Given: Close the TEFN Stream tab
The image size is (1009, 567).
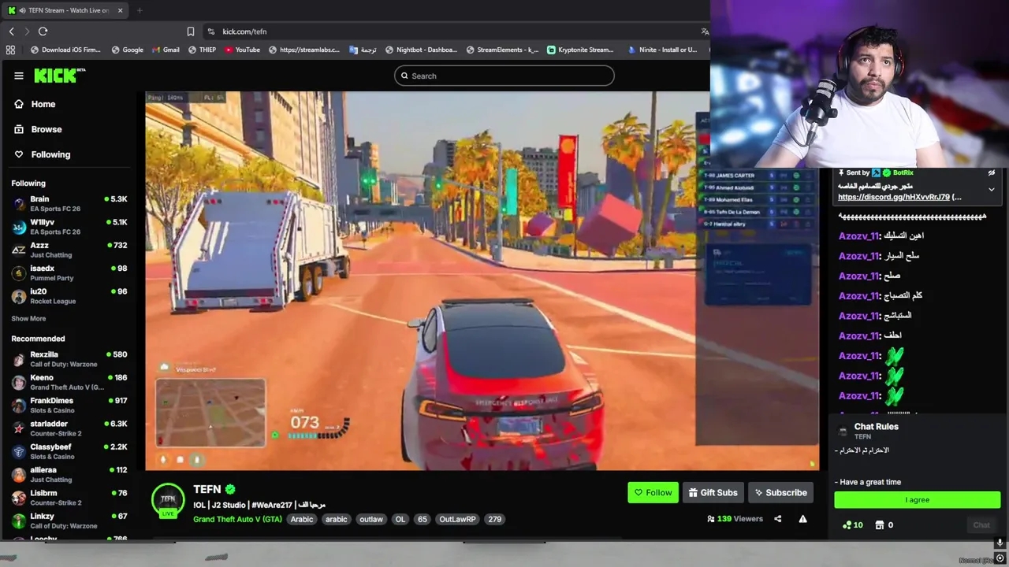Looking at the screenshot, I should [x=121, y=10].
